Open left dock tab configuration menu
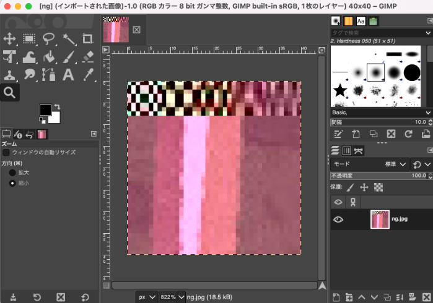433x303 pixels. (x=94, y=134)
